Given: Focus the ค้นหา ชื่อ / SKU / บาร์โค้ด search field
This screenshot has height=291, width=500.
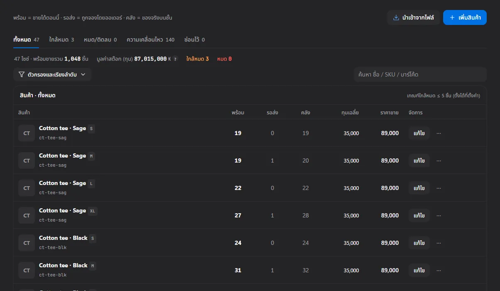Looking at the screenshot, I should (x=420, y=74).
